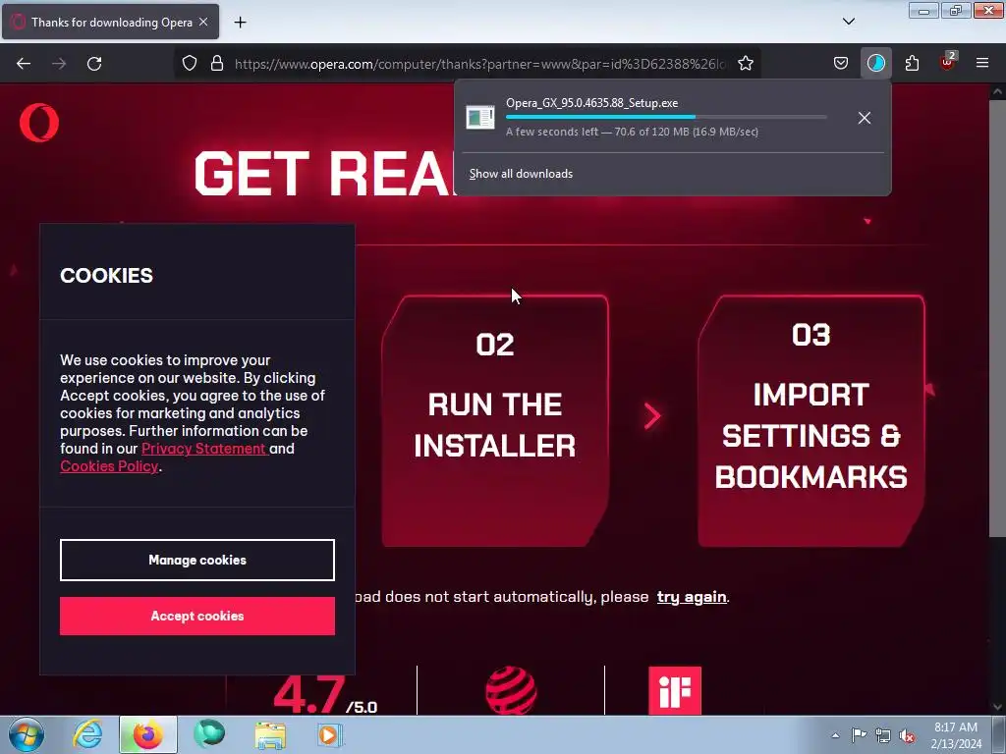The image size is (1006, 754).
Task: Close the Thanks for downloading Opera tab
Action: pyautogui.click(x=203, y=22)
